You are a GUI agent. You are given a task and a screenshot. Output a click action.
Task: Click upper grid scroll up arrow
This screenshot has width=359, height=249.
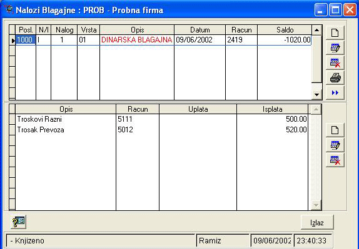click(316, 30)
